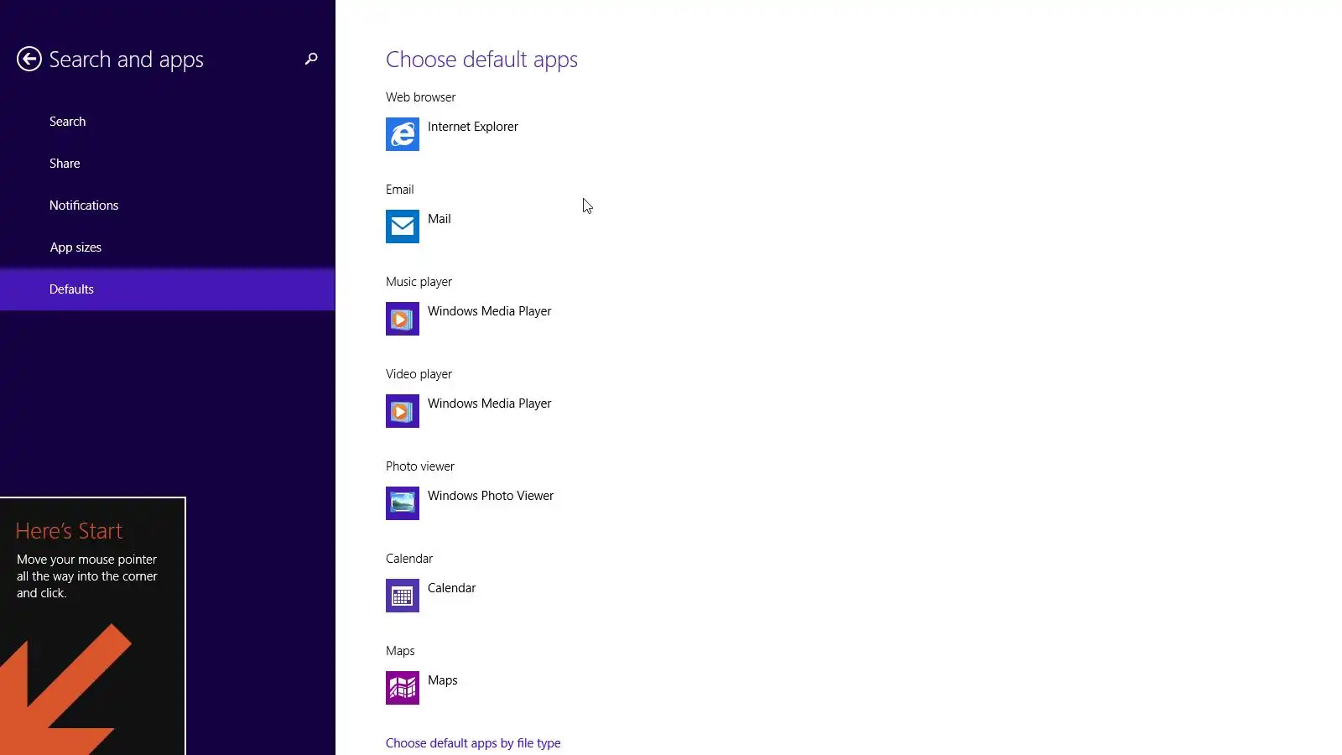Open the Notifications settings section
The height and width of the screenshot is (755, 1342).
[168, 206]
